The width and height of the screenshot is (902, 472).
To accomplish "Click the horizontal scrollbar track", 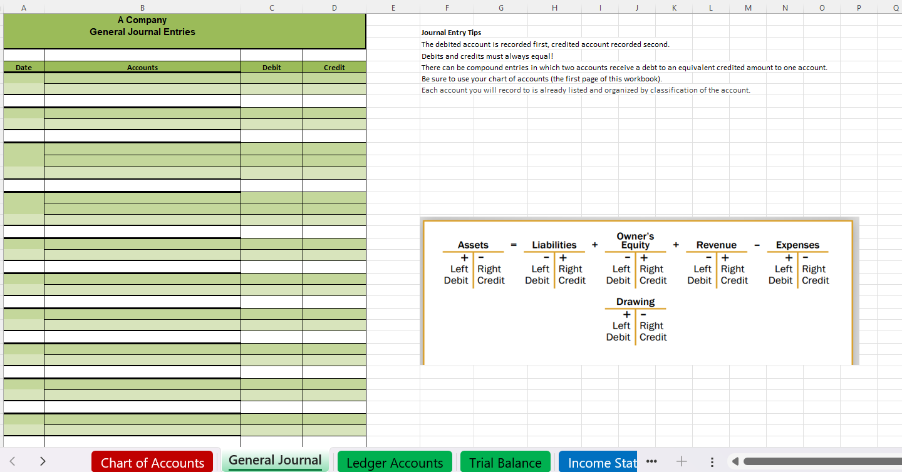I will click(814, 461).
